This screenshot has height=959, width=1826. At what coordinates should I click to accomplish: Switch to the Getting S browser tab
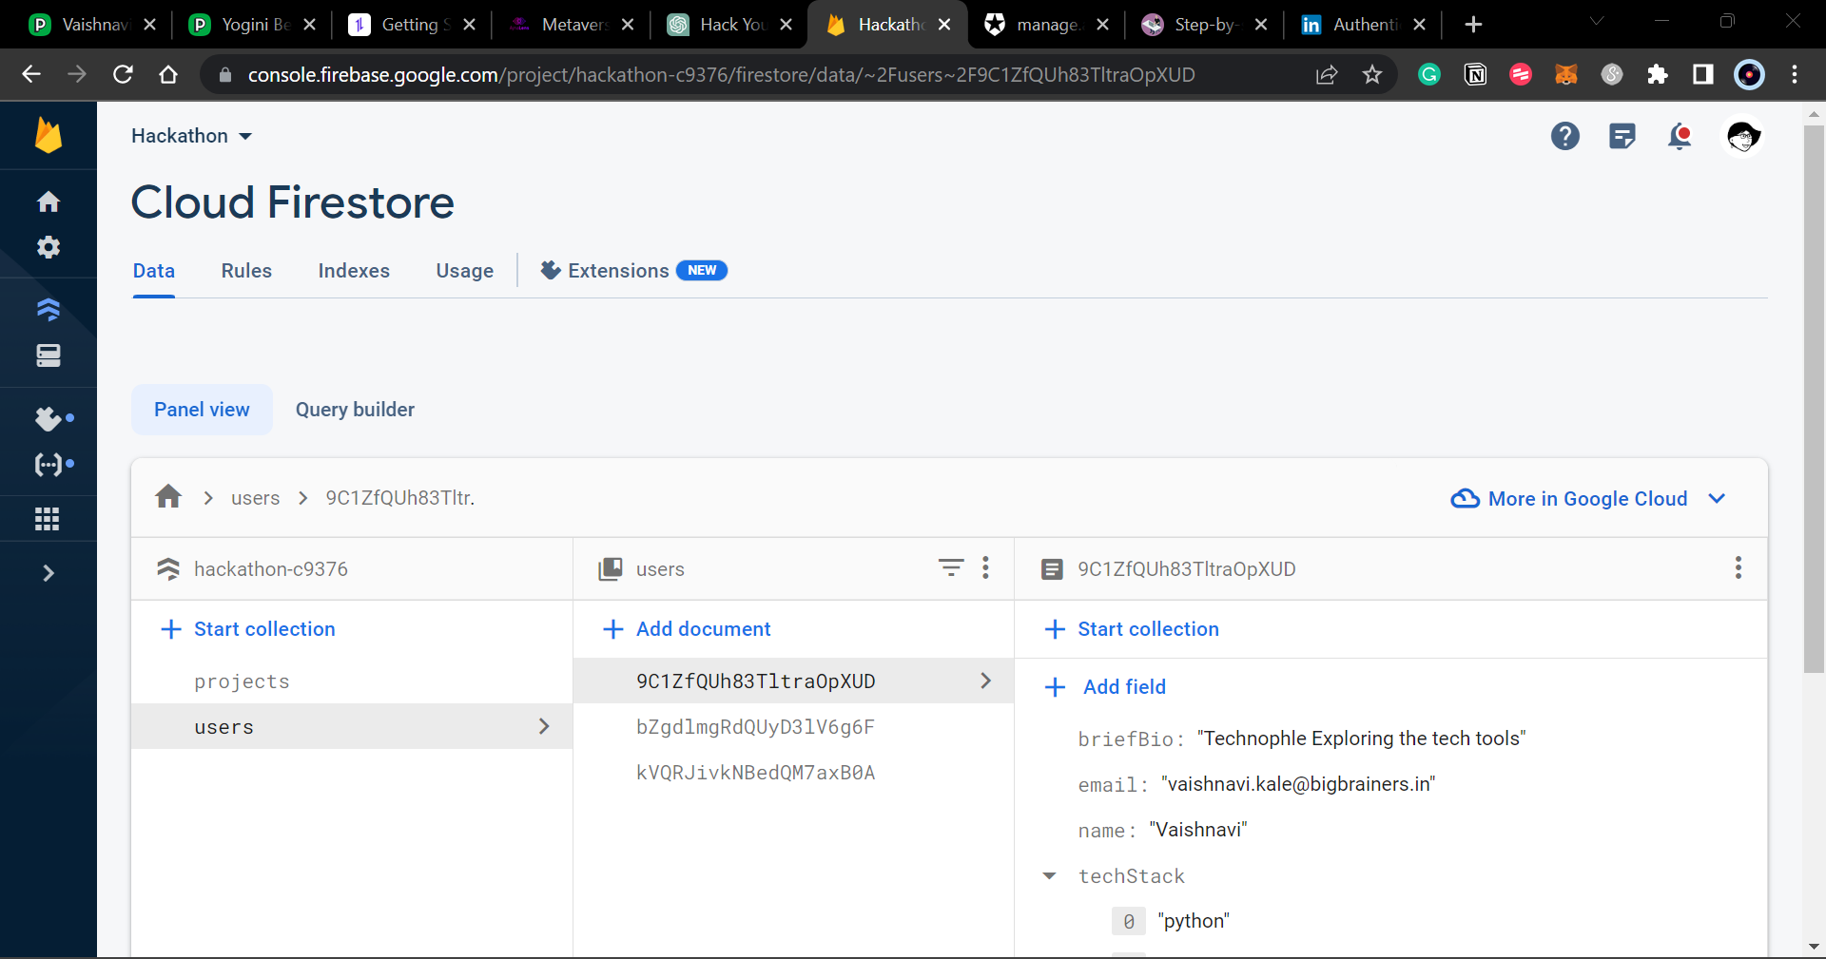pyautogui.click(x=412, y=25)
